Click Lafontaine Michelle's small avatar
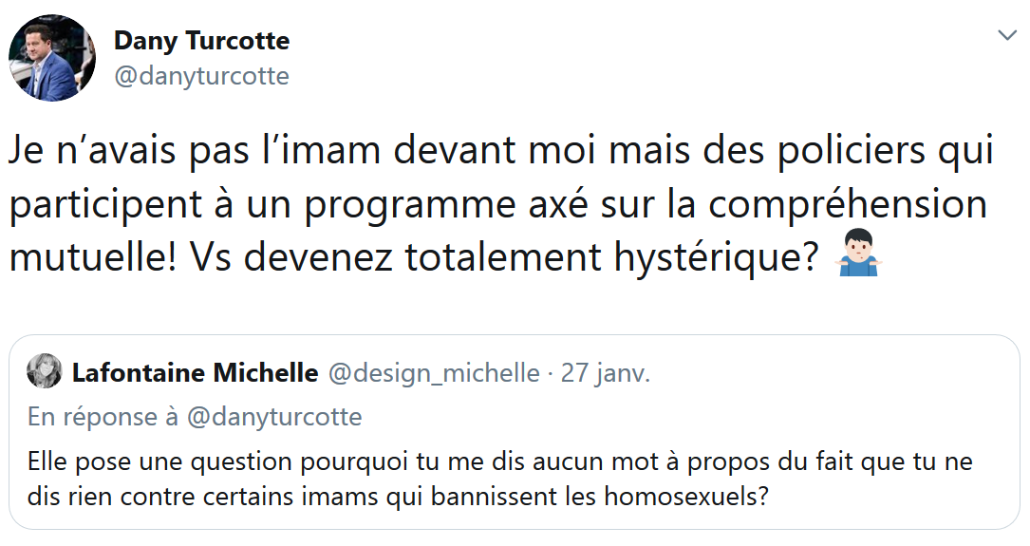 [45, 373]
